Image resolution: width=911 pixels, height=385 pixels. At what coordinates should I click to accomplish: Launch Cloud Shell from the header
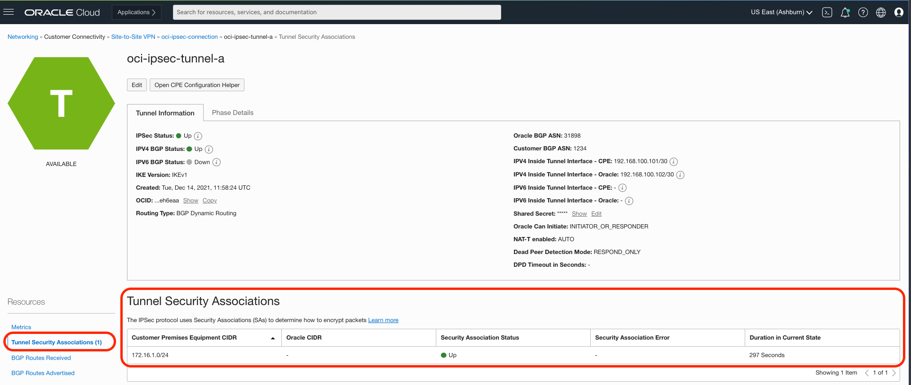[827, 13]
